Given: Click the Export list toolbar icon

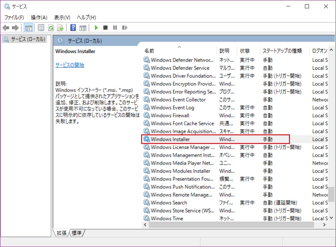Looking at the screenshot, I should (x=60, y=28).
